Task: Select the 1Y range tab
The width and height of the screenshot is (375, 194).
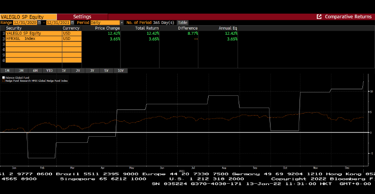Action: click(x=64, y=71)
